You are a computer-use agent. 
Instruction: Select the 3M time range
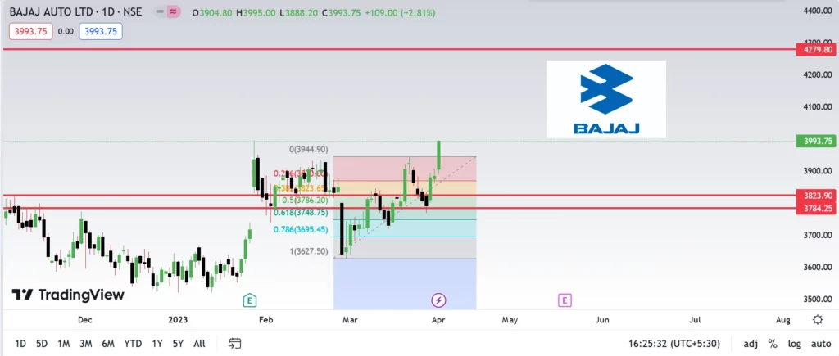[x=85, y=344]
